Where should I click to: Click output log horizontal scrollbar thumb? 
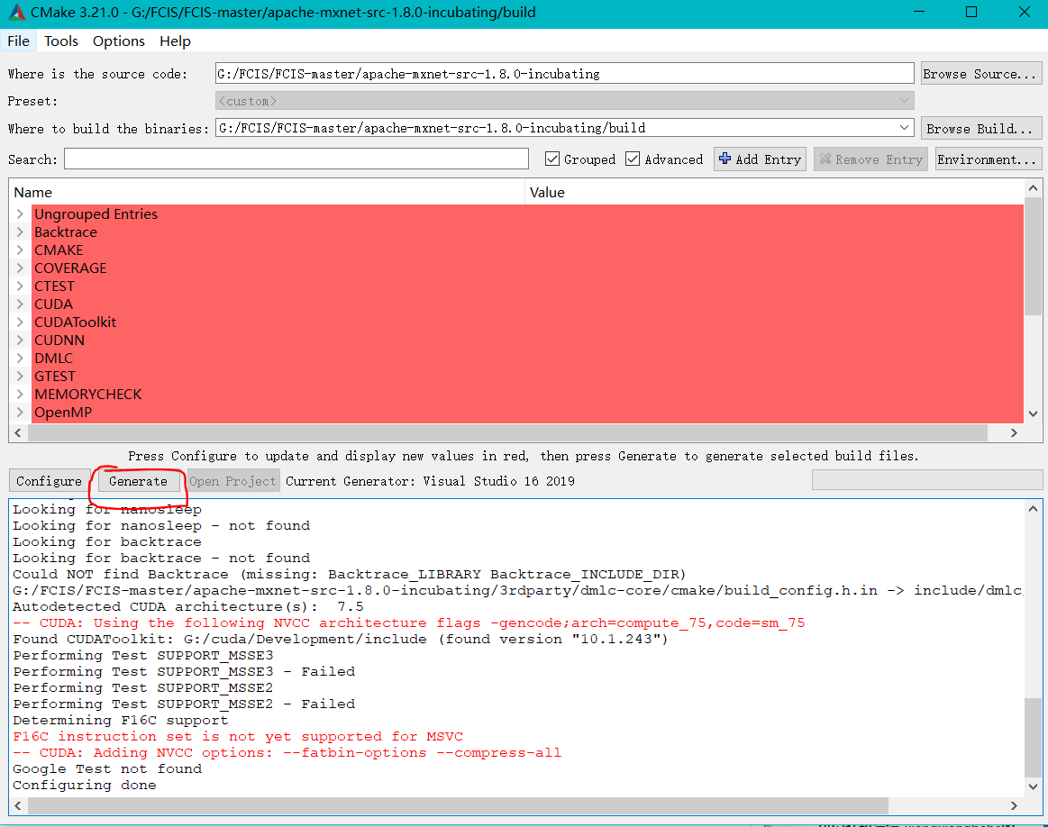coord(458,805)
